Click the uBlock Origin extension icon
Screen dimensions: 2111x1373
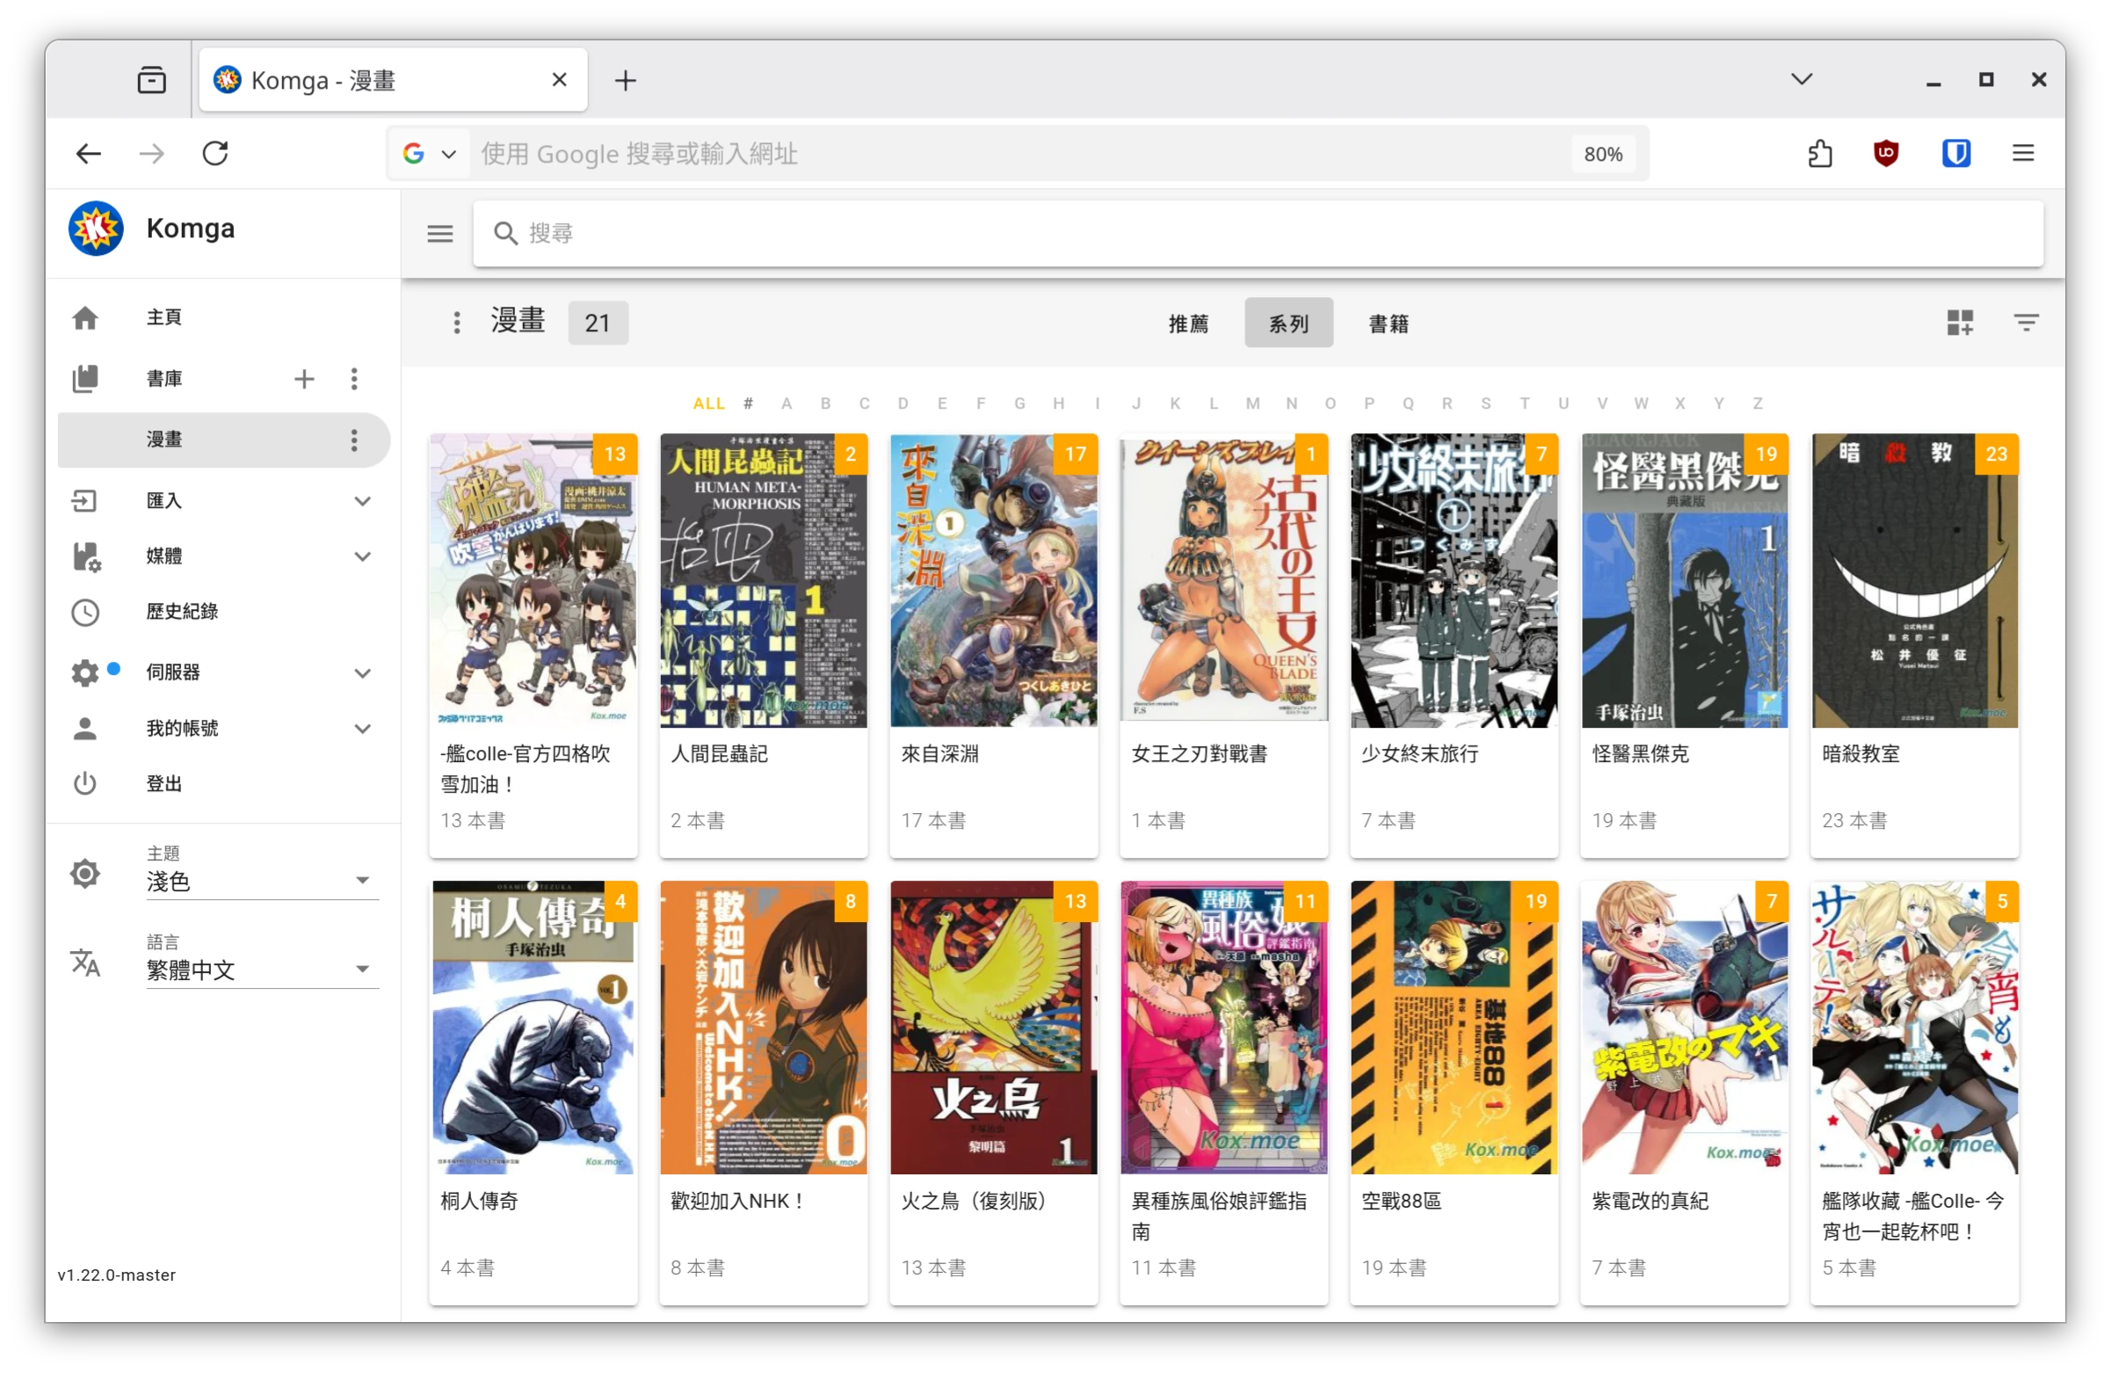click(1886, 154)
